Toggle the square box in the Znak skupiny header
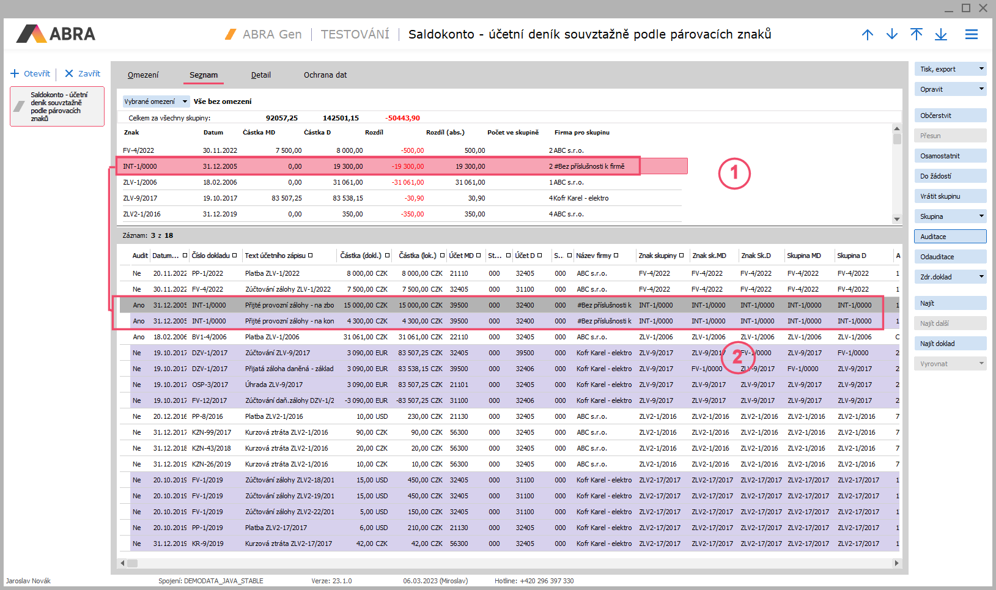The height and width of the screenshot is (590, 996). click(681, 256)
